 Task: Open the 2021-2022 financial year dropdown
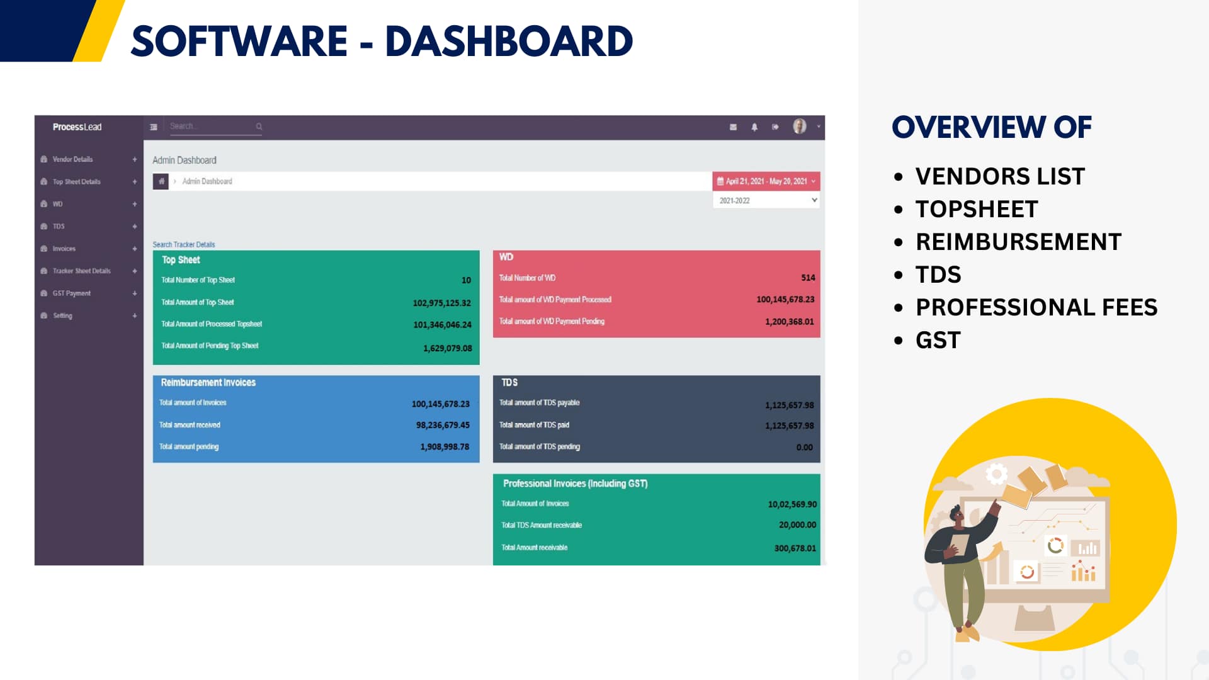click(766, 200)
